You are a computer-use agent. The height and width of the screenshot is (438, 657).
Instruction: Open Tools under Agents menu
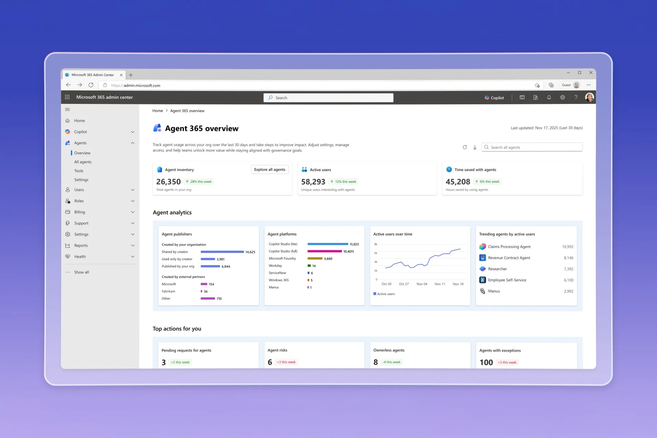79,171
